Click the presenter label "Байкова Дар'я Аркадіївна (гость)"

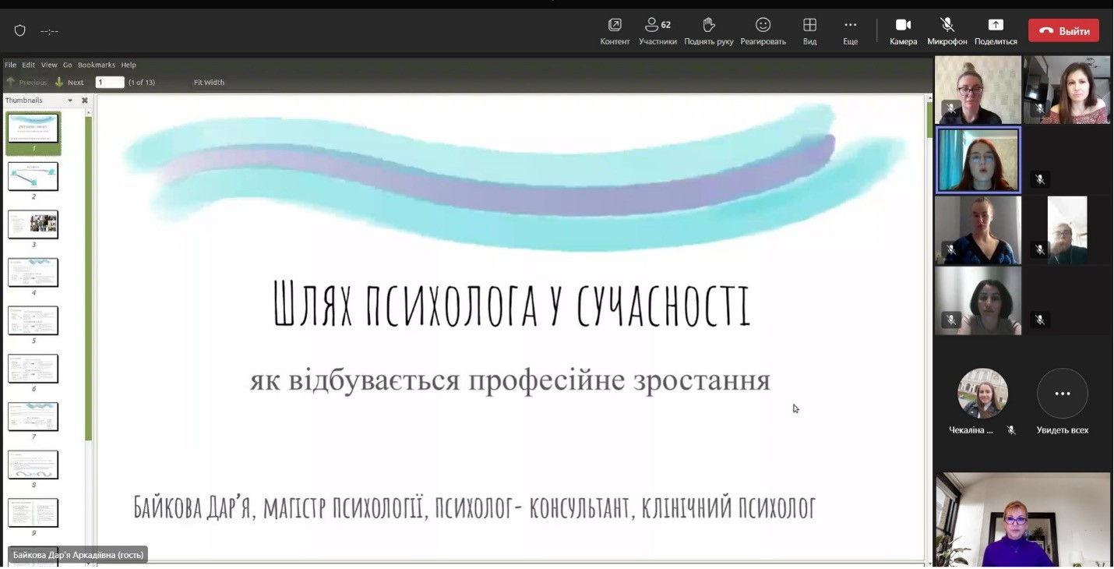(78, 555)
